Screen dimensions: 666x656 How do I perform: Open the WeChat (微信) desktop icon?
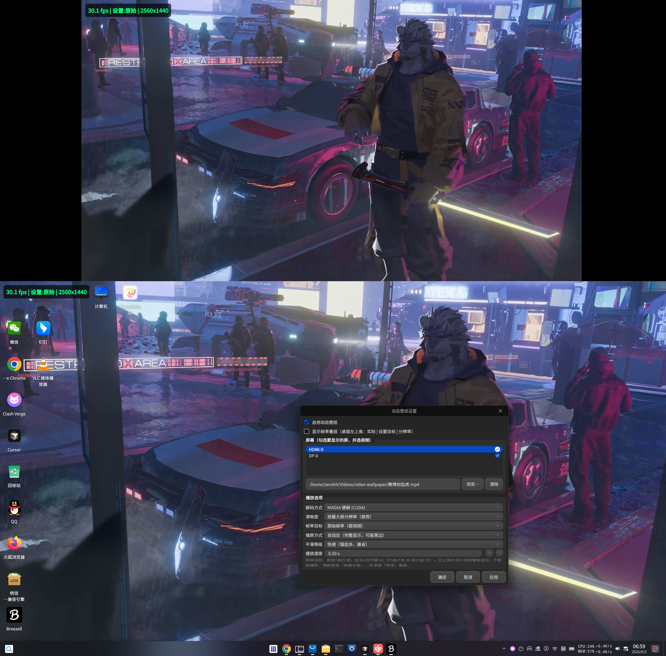pyautogui.click(x=14, y=328)
